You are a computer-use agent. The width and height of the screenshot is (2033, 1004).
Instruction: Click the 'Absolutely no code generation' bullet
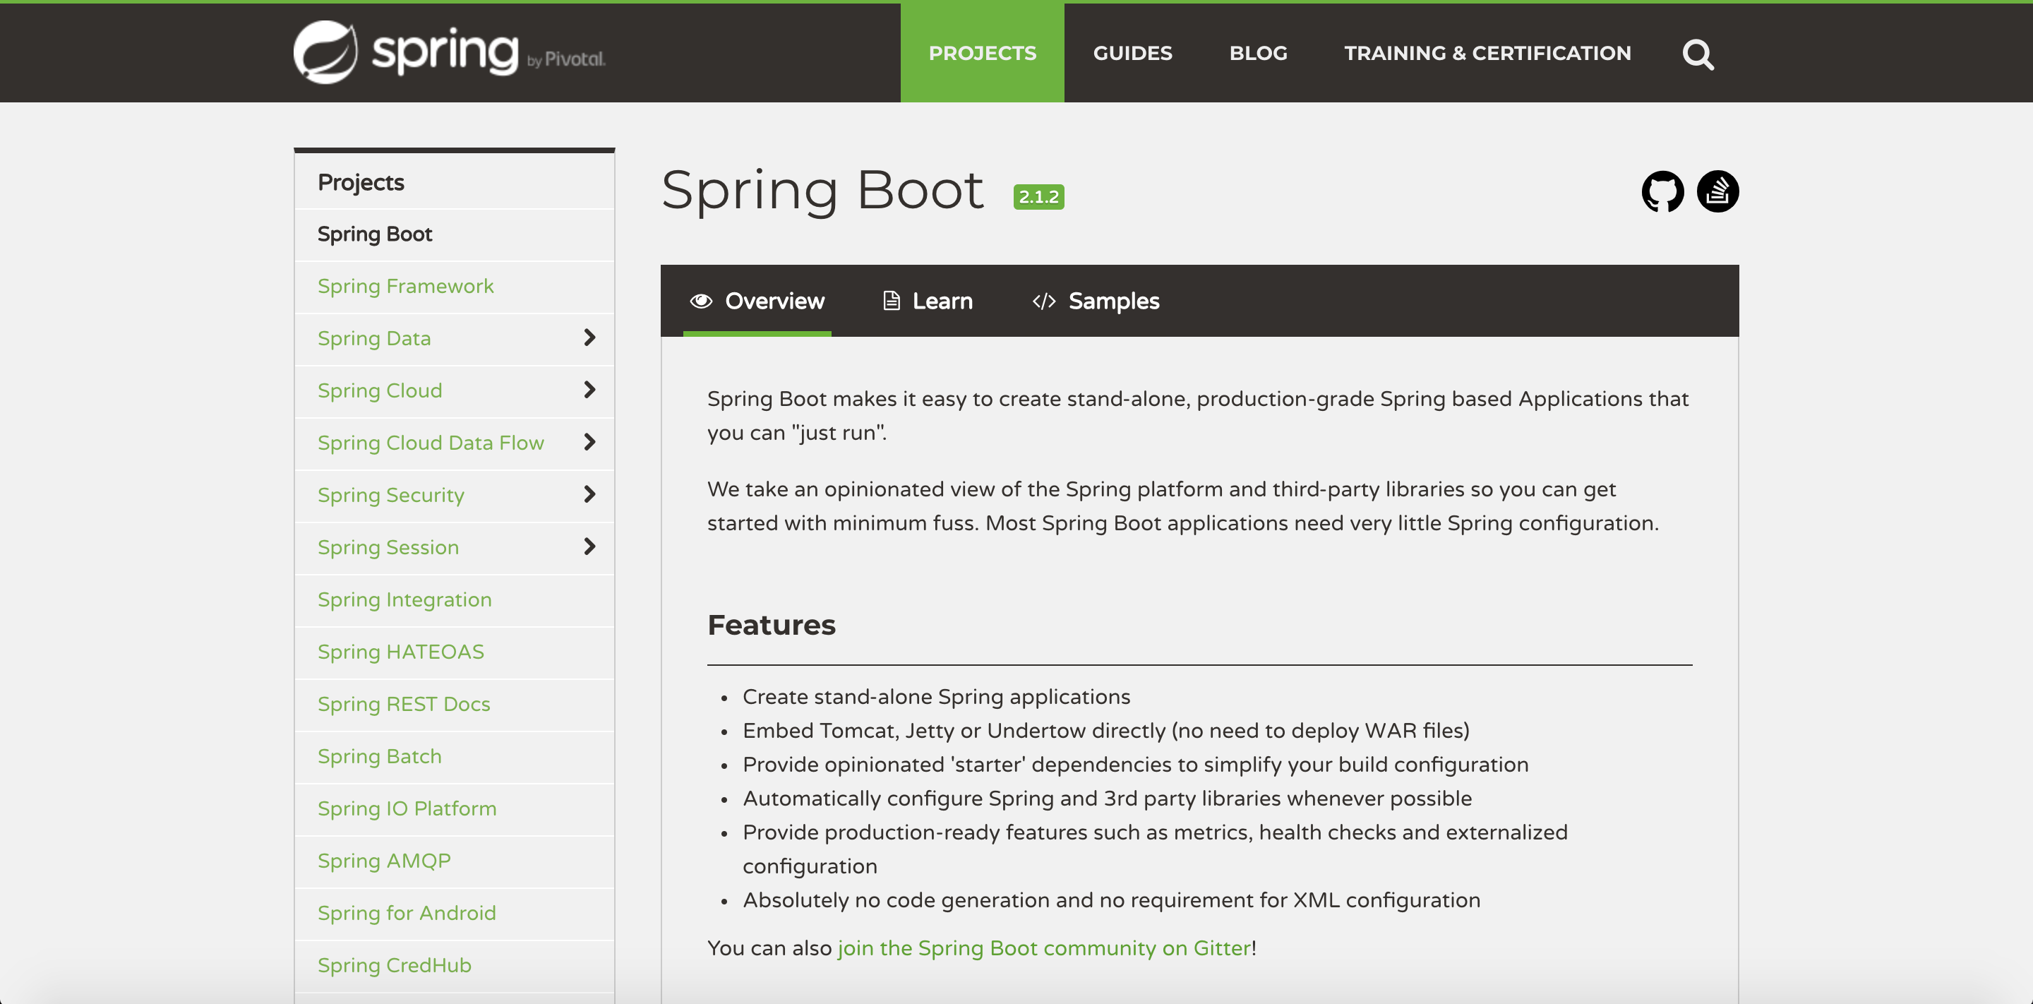point(1111,901)
